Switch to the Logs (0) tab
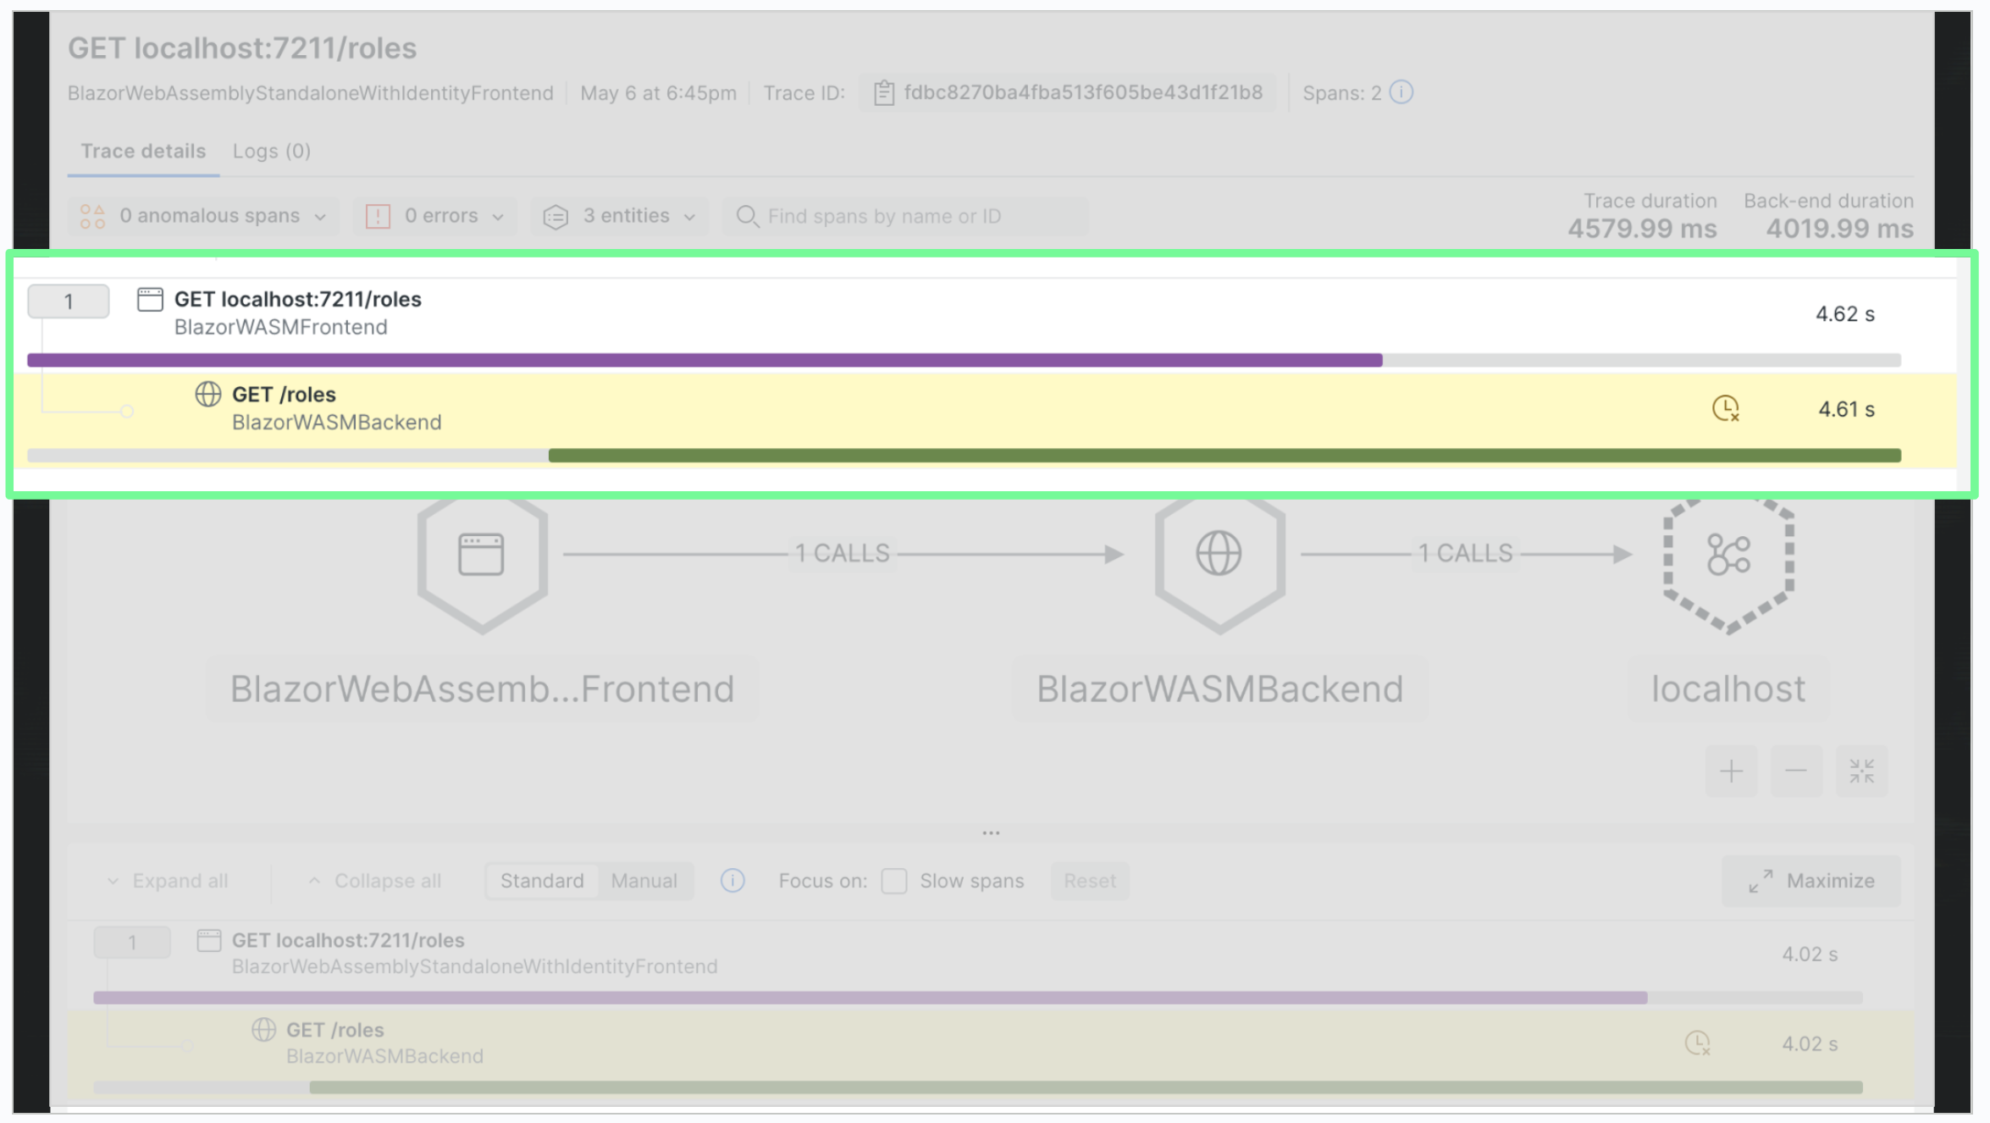The image size is (1990, 1123). coord(272,151)
